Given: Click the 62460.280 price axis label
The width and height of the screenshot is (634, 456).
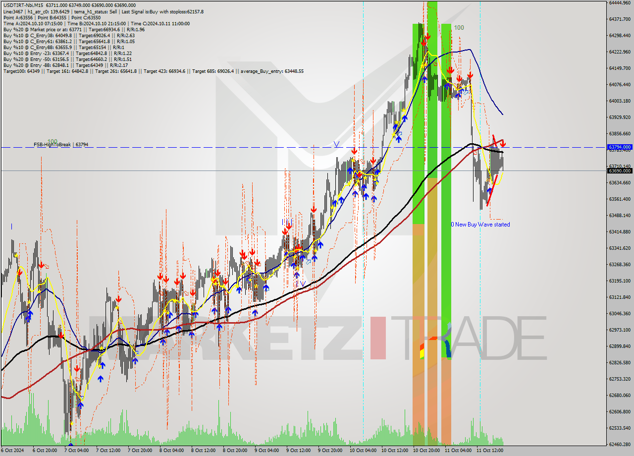Looking at the screenshot, I should click(620, 444).
